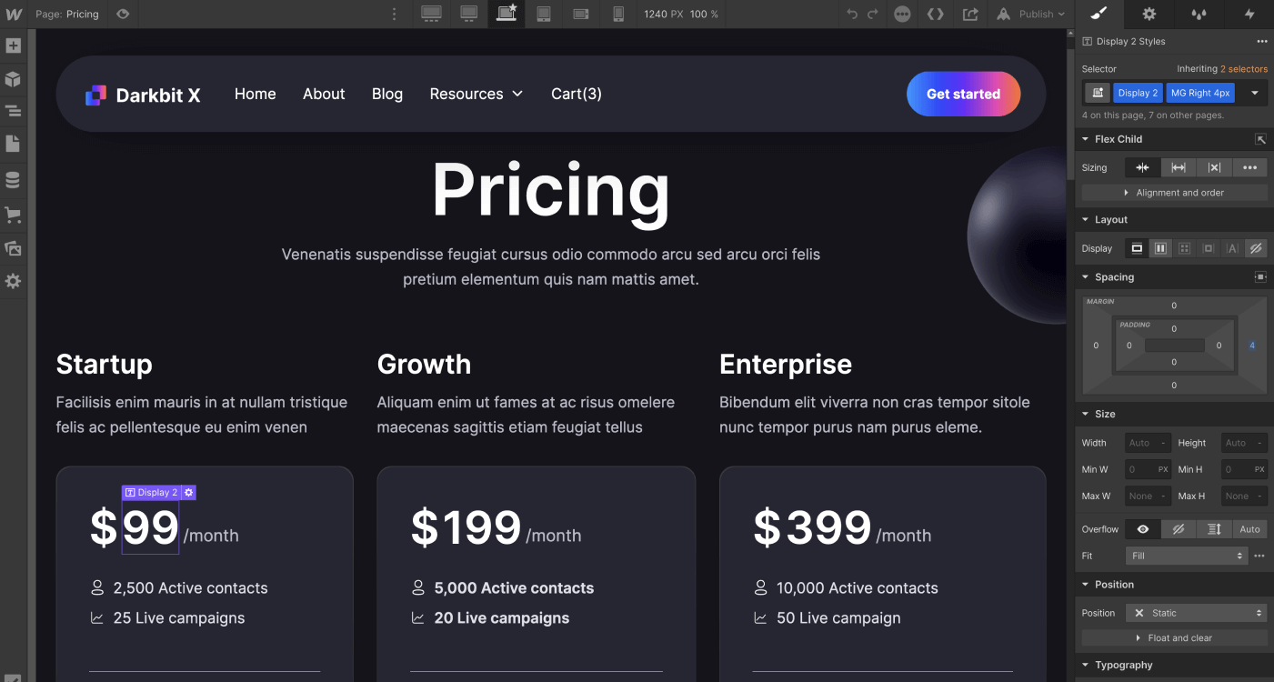Open the Ecommerce panel
1274x682 pixels.
pyautogui.click(x=13, y=215)
